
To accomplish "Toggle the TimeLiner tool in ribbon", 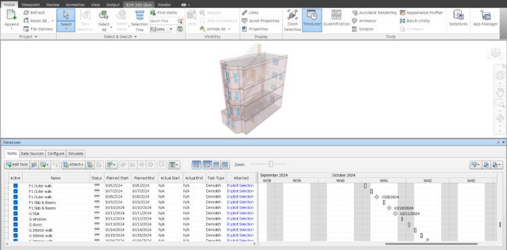I will click(312, 20).
